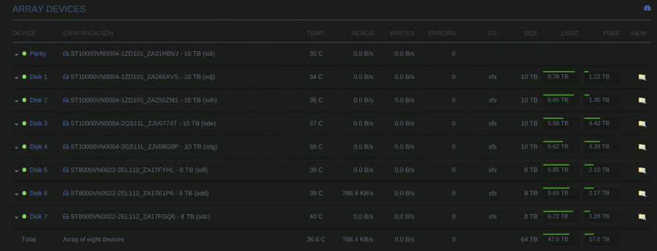Browse Disk 1 contents via its folder icon

pos(642,77)
